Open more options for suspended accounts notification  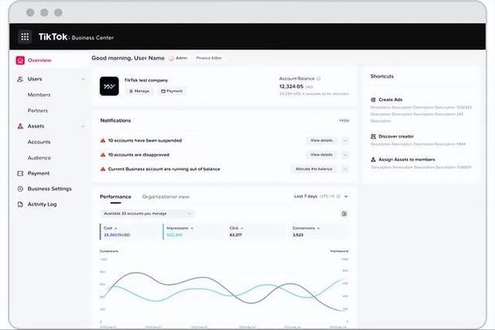345,140
